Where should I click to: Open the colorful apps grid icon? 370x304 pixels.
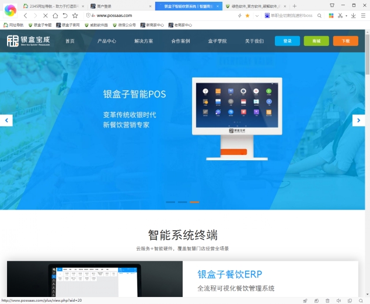pos(331,16)
